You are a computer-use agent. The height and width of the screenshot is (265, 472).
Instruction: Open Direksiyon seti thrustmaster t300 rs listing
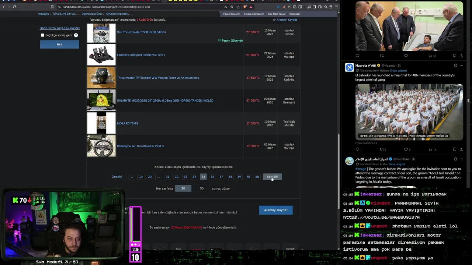click(x=140, y=146)
